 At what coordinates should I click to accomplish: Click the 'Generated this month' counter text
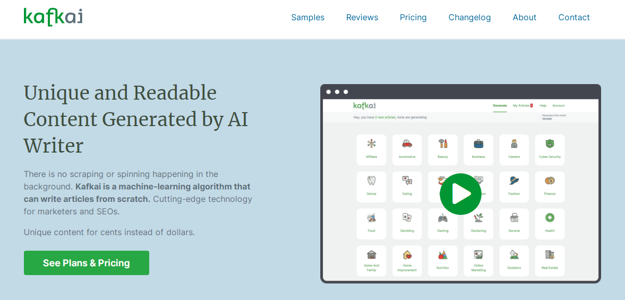(x=554, y=115)
